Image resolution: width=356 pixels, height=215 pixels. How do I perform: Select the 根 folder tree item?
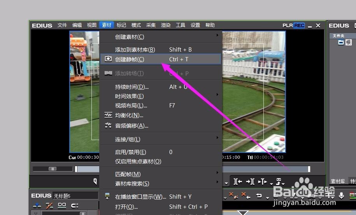(349, 42)
